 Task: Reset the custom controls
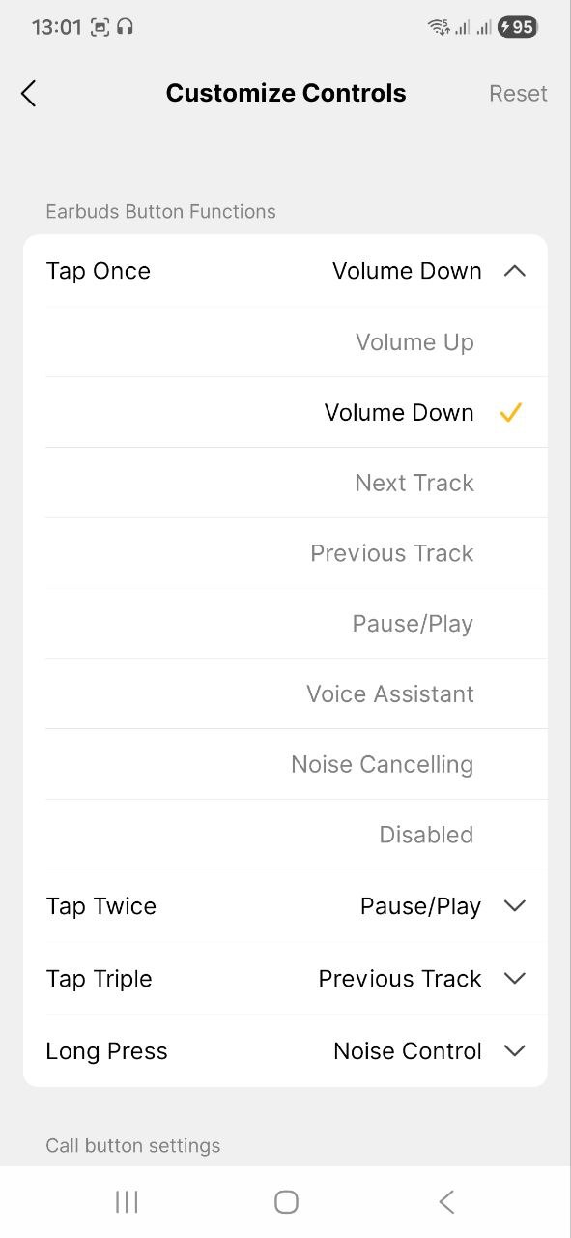click(x=518, y=94)
